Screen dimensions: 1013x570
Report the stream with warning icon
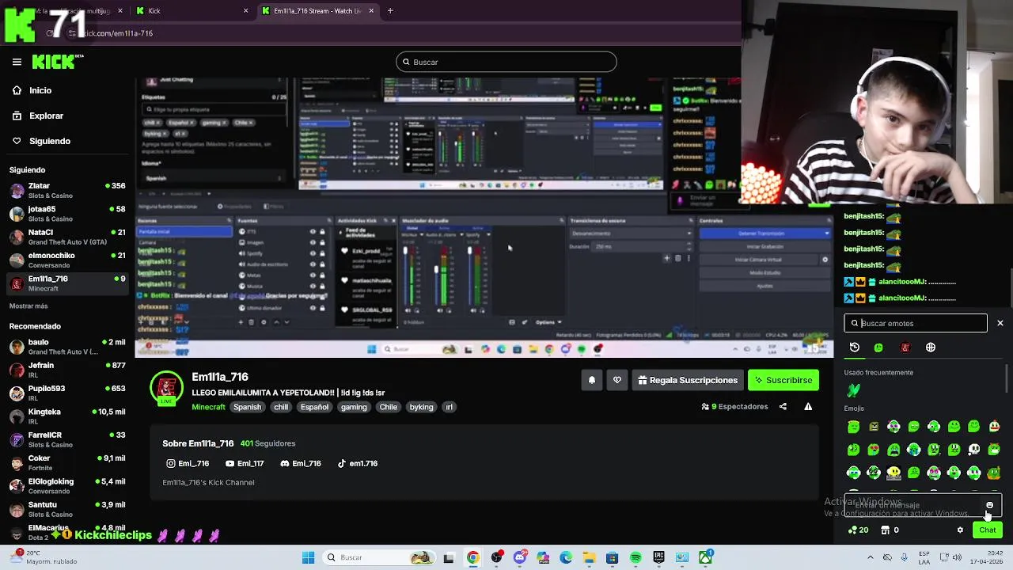click(x=808, y=406)
